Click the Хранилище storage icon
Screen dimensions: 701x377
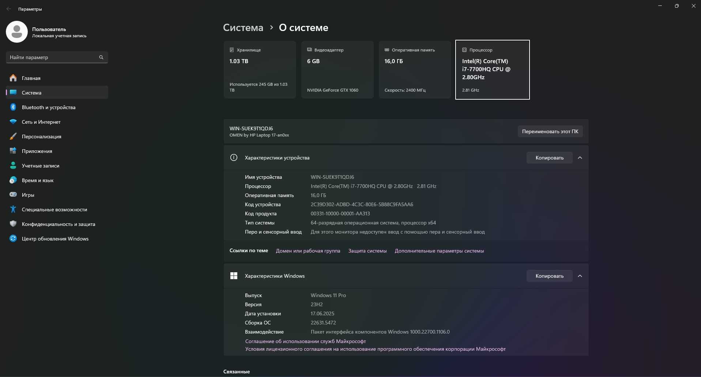coord(231,50)
